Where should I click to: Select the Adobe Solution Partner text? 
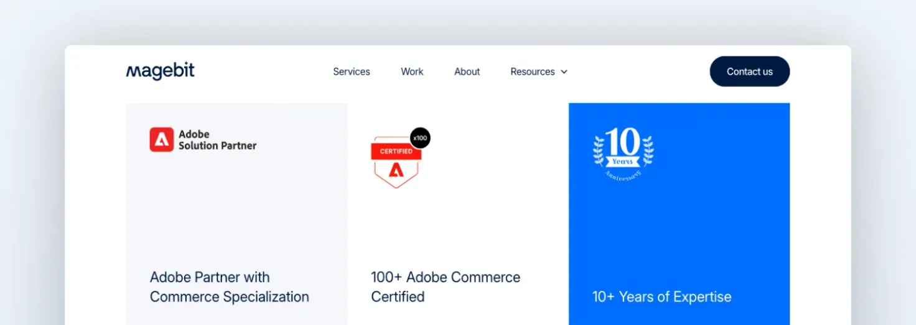coord(217,140)
